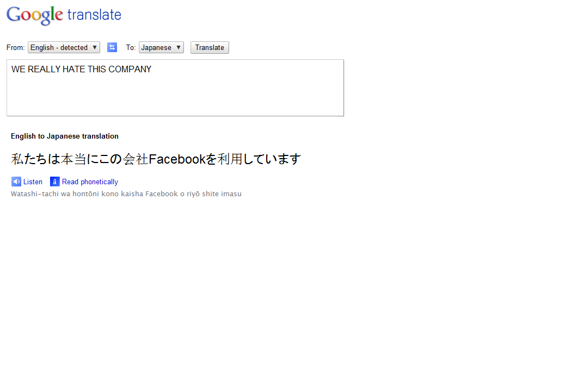Click the Read phonetically icon
The width and height of the screenshot is (566, 381).
pyautogui.click(x=54, y=182)
